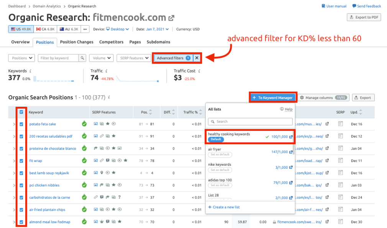
Task: Go to the Competitors tab
Action: click(111, 42)
